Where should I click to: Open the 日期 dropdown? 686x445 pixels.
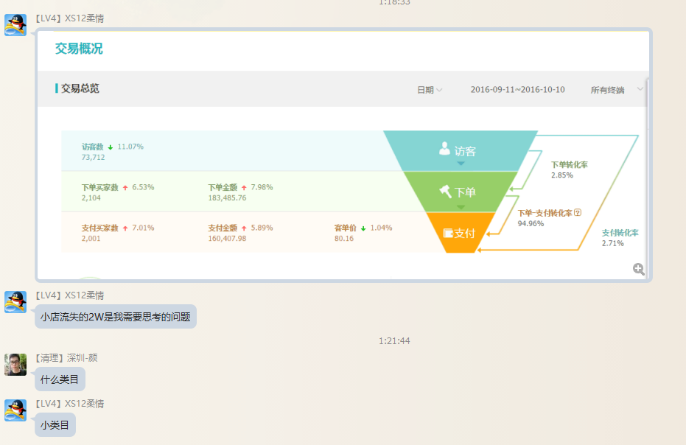430,90
